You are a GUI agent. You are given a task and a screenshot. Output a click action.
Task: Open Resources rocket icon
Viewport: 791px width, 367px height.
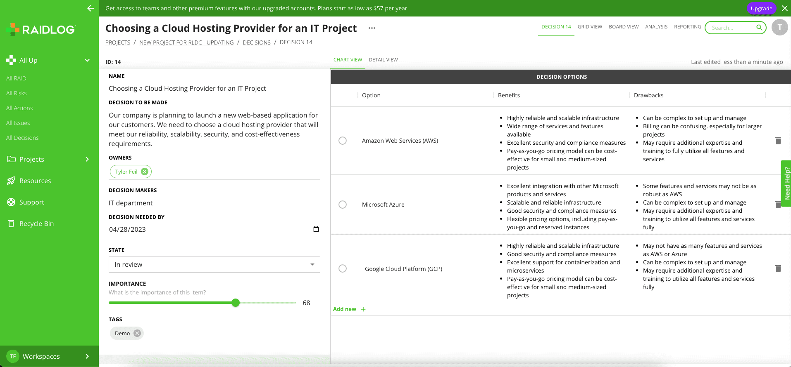coord(11,181)
